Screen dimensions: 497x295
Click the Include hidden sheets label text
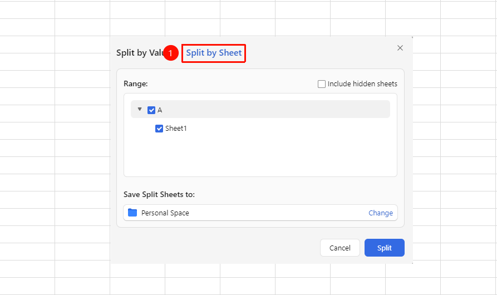(x=362, y=83)
